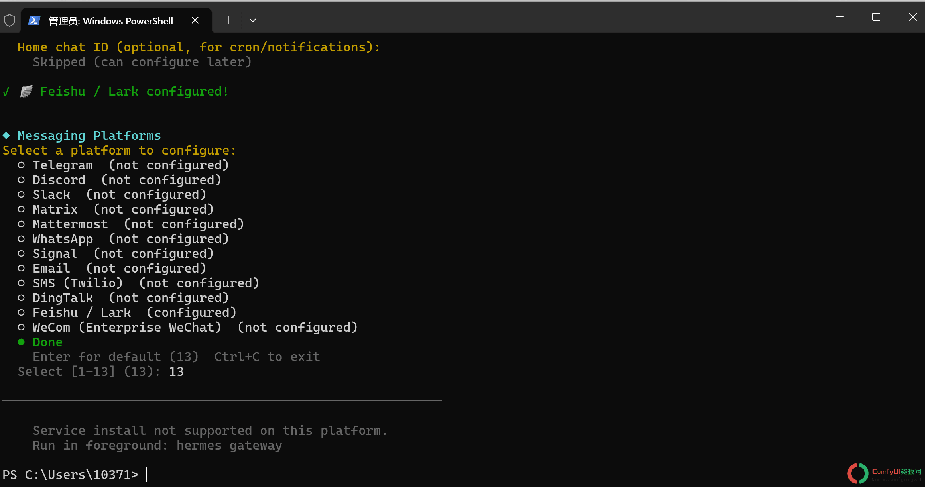Click the shield admin icon in title bar
This screenshot has width=925, height=487.
[10, 20]
